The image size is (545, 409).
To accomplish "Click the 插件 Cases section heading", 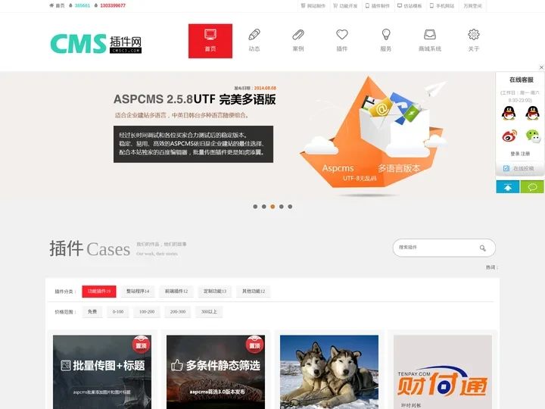I will tap(89, 248).
